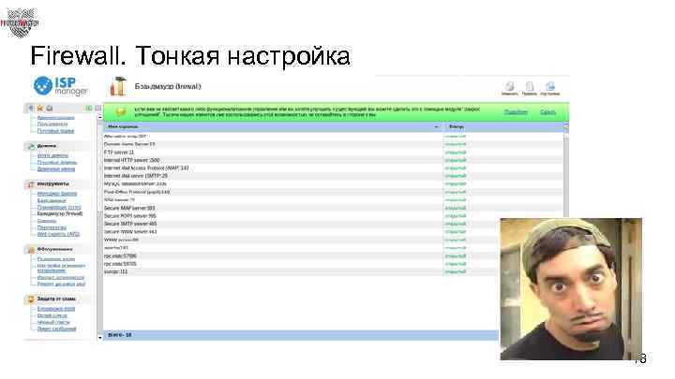Viewport: 675px width, 379px height.
Task: Open the Web-скрипты (APS) sidebar link
Action: pyautogui.click(x=58, y=234)
